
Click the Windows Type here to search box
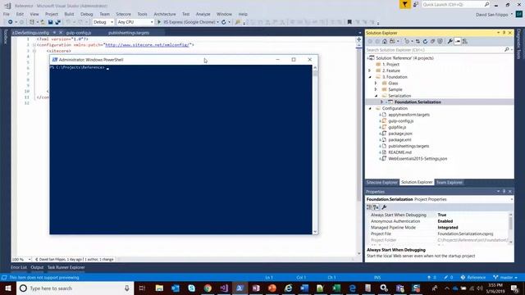tap(75, 288)
